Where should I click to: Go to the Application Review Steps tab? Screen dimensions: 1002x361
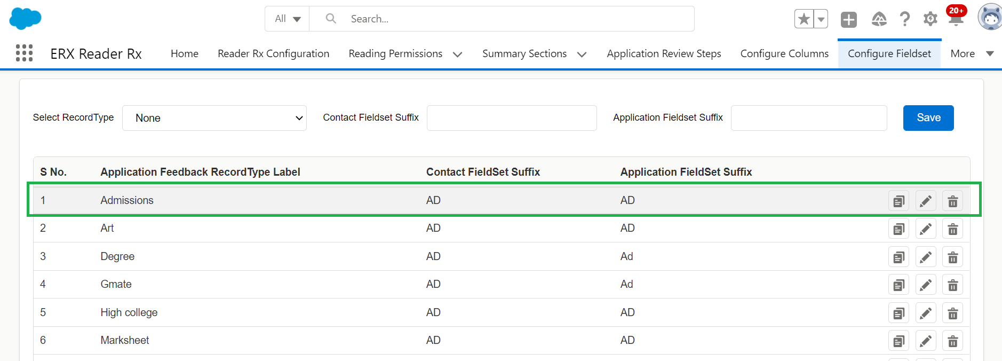click(664, 54)
